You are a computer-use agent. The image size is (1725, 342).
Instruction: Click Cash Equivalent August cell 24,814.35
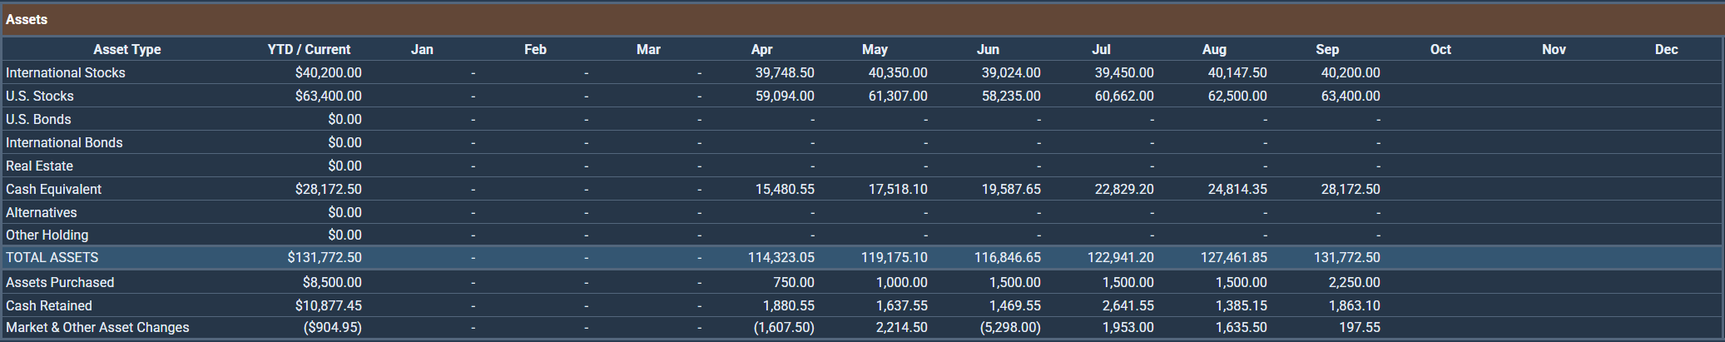coord(1237,189)
